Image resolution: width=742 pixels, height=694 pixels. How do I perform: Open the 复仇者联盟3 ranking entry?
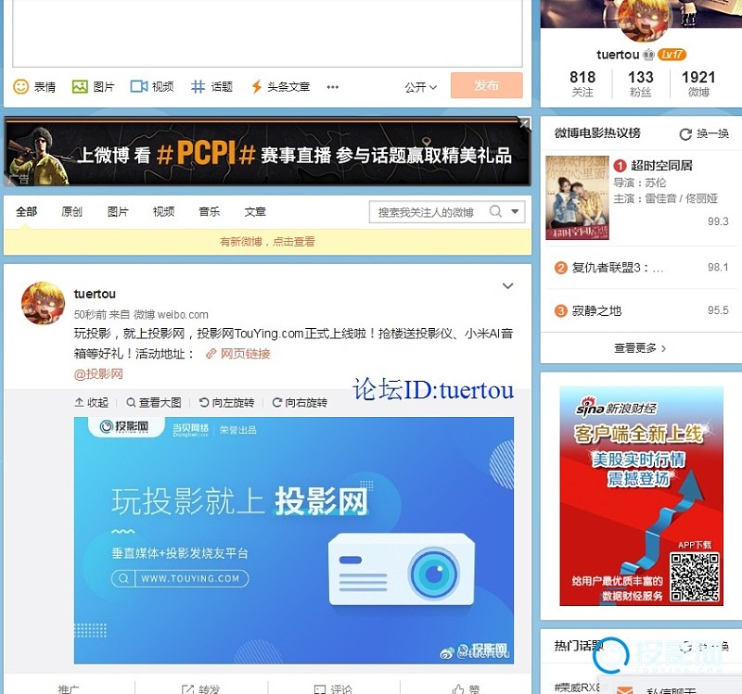click(x=641, y=268)
